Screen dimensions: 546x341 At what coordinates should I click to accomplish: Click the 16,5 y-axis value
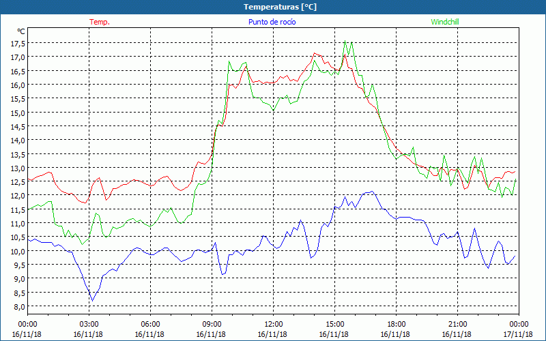pos(18,71)
